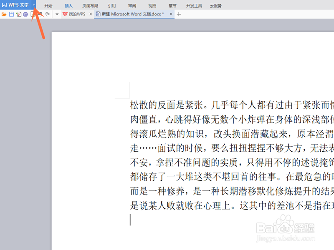Open the 章节 ribbon tab
This screenshot has height=250, width=334.
(172, 6)
